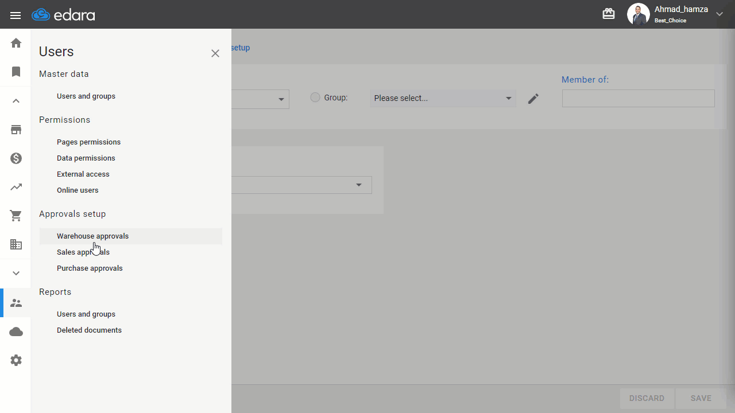
Task: Select Sales approvals
Action: (83, 252)
